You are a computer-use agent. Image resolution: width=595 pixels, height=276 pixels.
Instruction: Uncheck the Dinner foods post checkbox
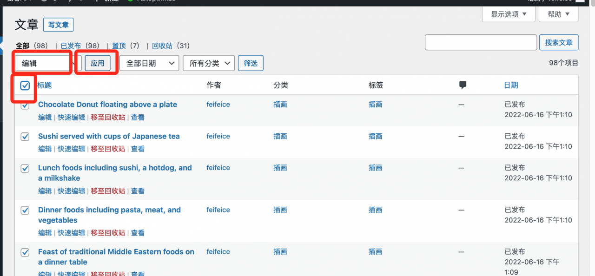pos(25,210)
